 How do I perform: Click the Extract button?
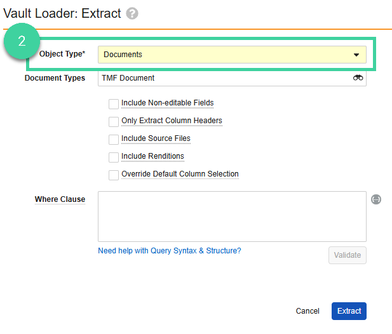pyautogui.click(x=349, y=311)
